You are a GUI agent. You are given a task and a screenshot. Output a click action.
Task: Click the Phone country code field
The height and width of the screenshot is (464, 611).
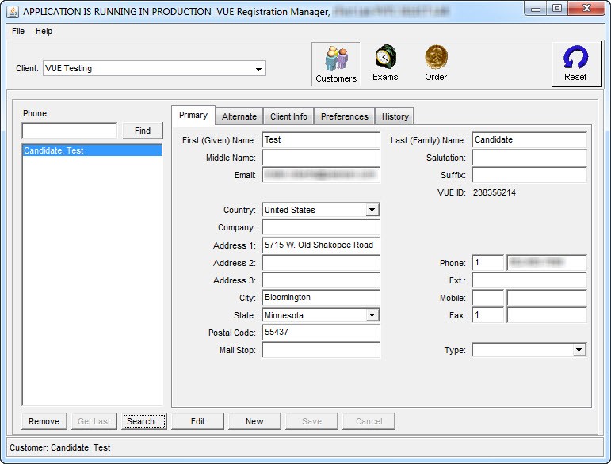pyautogui.click(x=488, y=262)
